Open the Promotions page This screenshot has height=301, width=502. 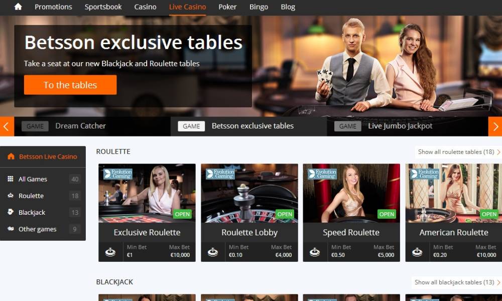click(53, 7)
